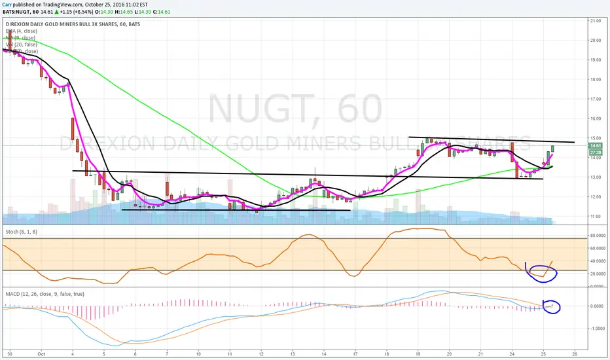Screen dimensions: 610x360
Task: Click the 10 date label on time axis
Action: coord(198,354)
